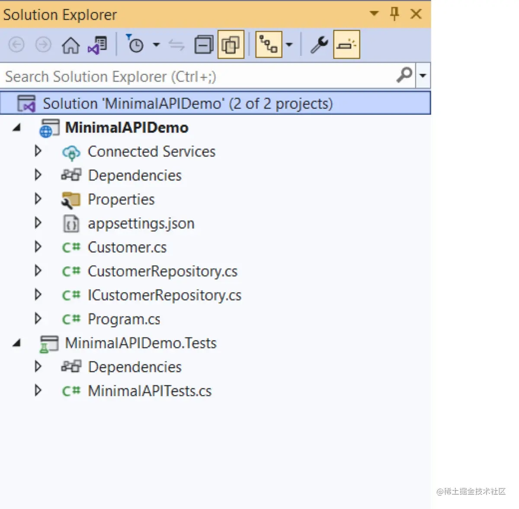This screenshot has width=519, height=509.
Task: Open the file nesting dropdown arrow
Action: click(289, 45)
